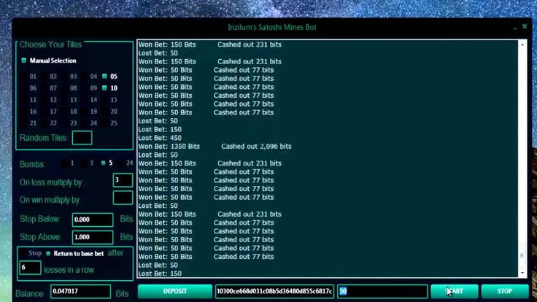Hit the STOP button
This screenshot has height=302, width=537.
(x=505, y=291)
